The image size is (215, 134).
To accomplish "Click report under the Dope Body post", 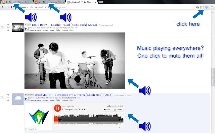I will [x=65, y=30].
